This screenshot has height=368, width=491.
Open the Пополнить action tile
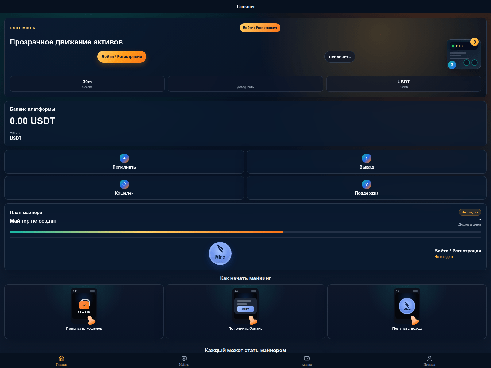point(124,162)
